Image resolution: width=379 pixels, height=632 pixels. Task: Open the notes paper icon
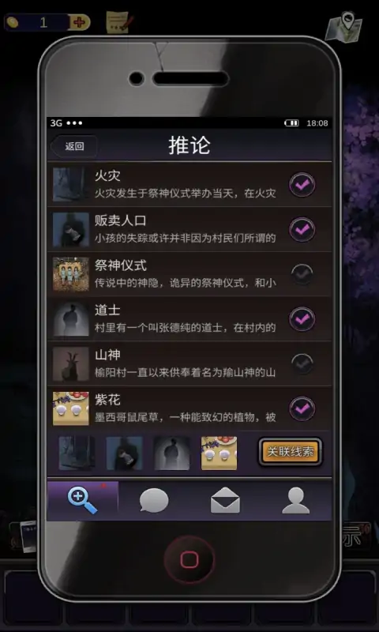click(x=118, y=22)
